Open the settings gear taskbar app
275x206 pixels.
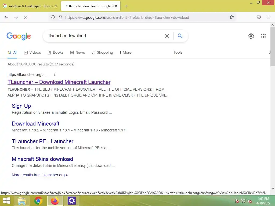point(71,201)
